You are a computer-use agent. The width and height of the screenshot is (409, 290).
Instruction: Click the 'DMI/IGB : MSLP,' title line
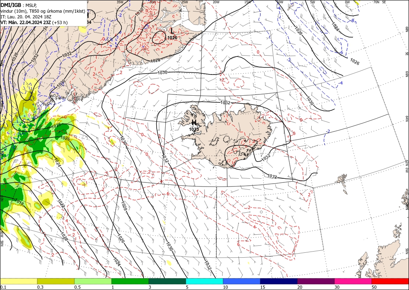[x=19, y=5]
